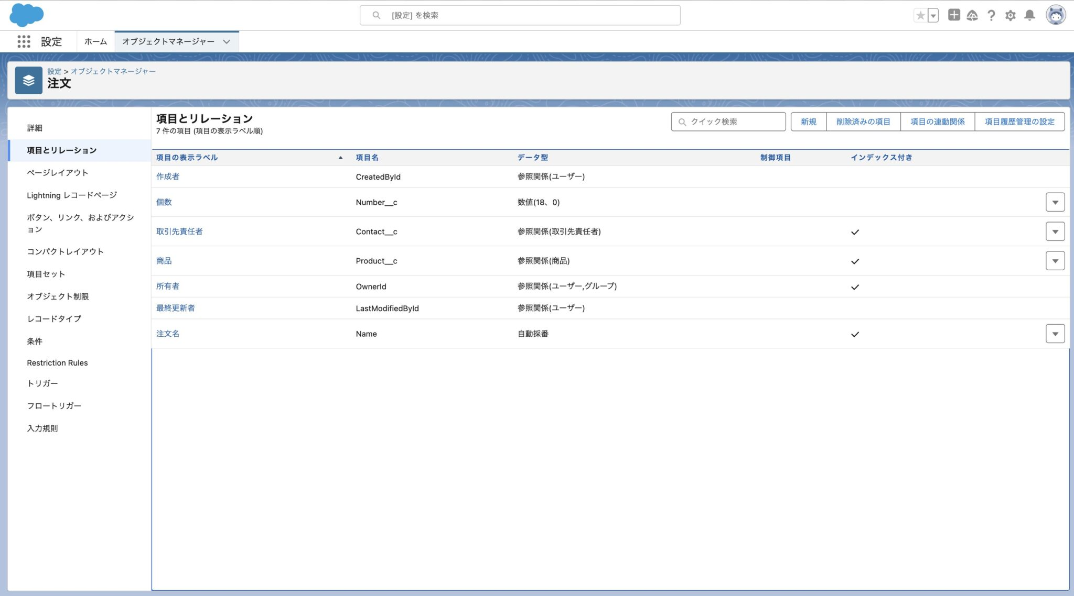Screen dimensions: 1074x596
Task: Open the App Launcher grid icon
Action: (24, 41)
